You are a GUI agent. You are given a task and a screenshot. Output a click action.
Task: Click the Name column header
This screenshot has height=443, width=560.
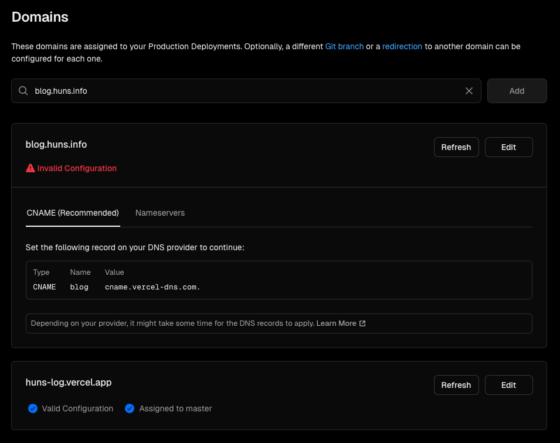[x=80, y=272]
